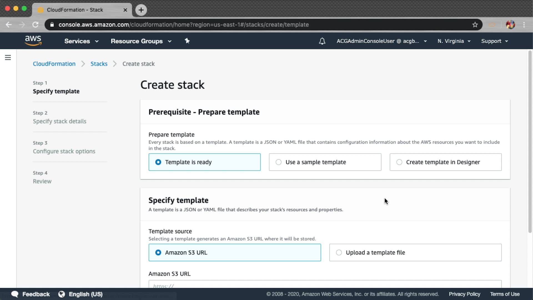Open a new browser tab
Image resolution: width=533 pixels, height=300 pixels.
coord(141,10)
